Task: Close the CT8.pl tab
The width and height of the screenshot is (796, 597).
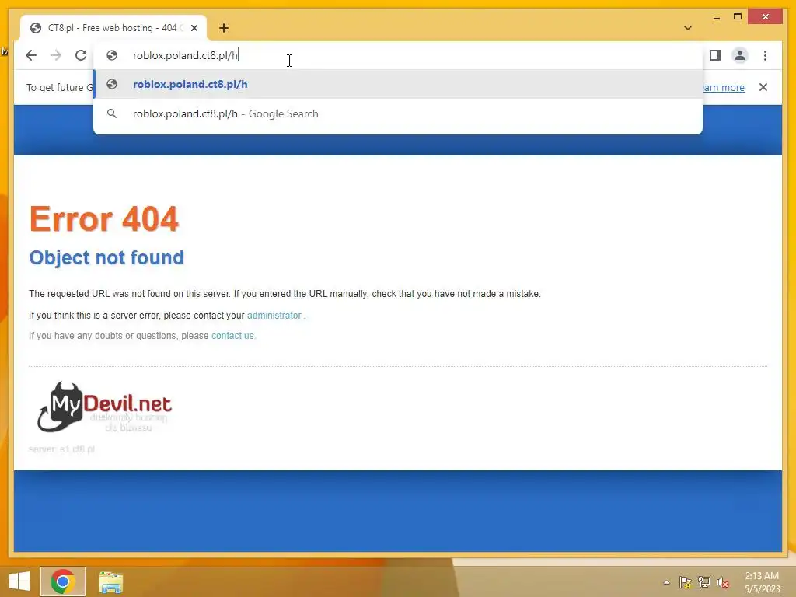Action: point(194,28)
